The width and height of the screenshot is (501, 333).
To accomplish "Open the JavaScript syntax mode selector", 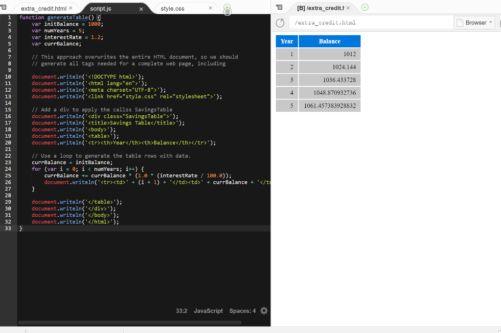I will (x=208, y=311).
